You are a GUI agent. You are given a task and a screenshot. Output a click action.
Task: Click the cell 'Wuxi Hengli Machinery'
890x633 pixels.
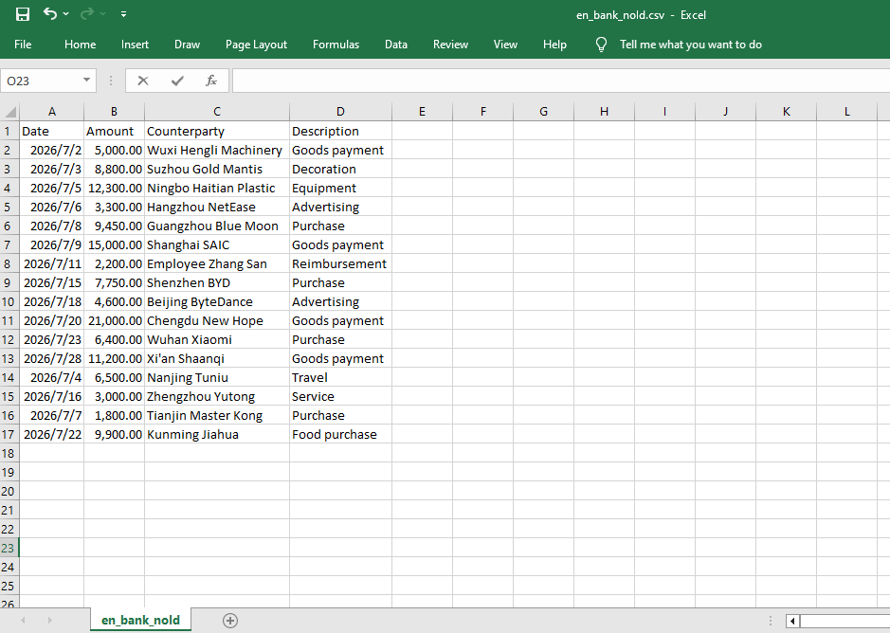217,150
